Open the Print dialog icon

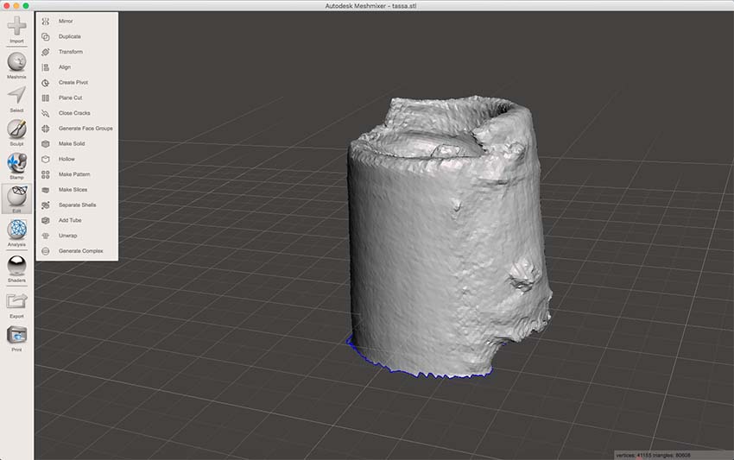point(16,335)
